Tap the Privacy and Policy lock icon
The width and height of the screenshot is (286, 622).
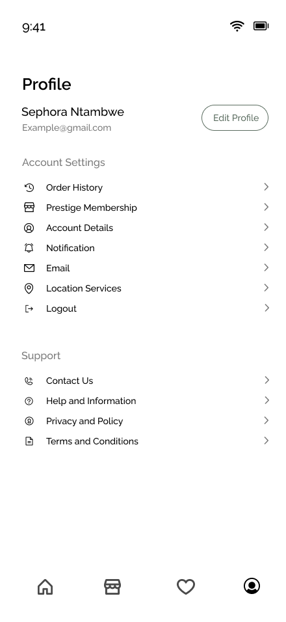[29, 421]
